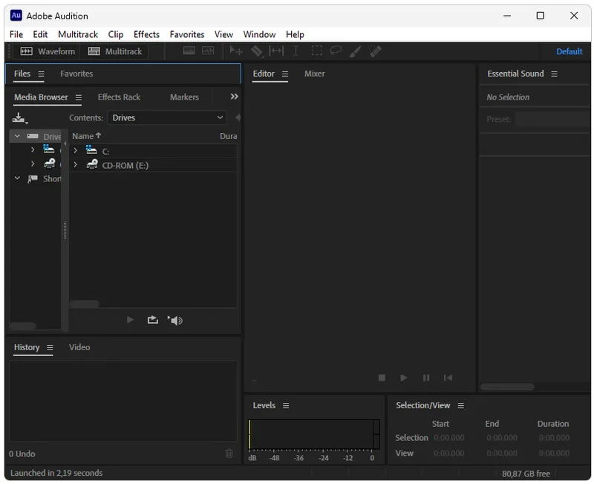Open the Selection/View panel menu

[460, 406]
